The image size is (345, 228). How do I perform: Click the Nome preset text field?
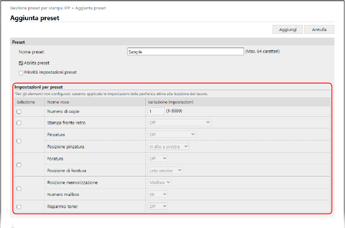[x=185, y=51]
